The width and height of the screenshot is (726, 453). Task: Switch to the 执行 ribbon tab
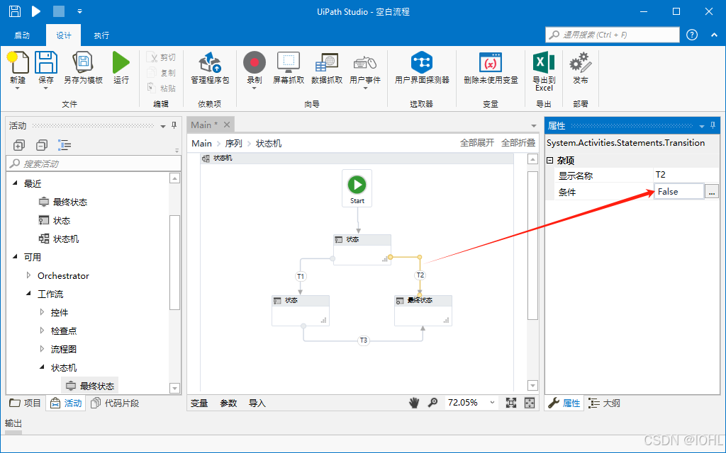(101, 35)
